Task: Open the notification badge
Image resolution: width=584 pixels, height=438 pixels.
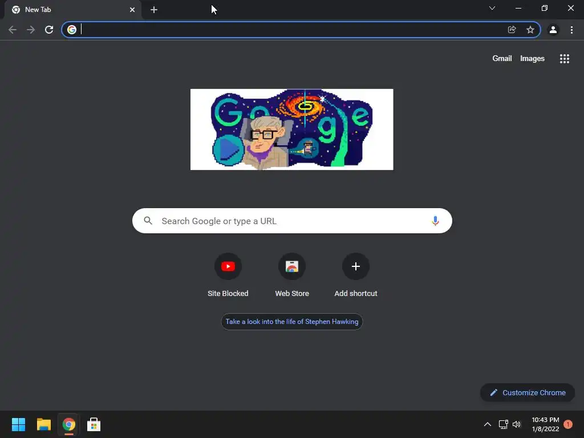Action: point(568,424)
